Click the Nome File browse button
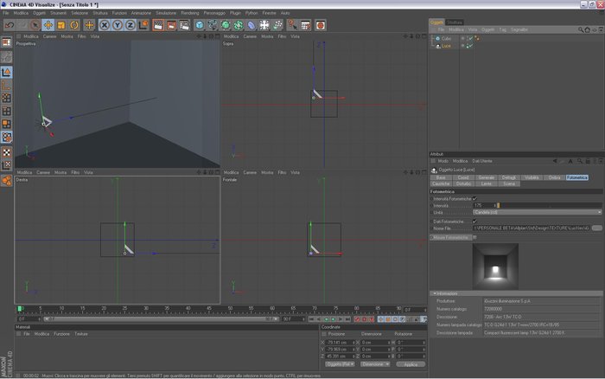 [x=597, y=228]
